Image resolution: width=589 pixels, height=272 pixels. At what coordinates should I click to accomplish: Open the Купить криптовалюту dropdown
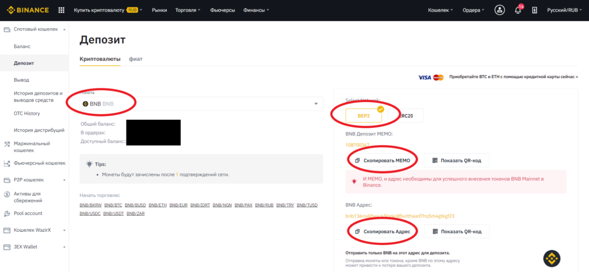tap(108, 10)
